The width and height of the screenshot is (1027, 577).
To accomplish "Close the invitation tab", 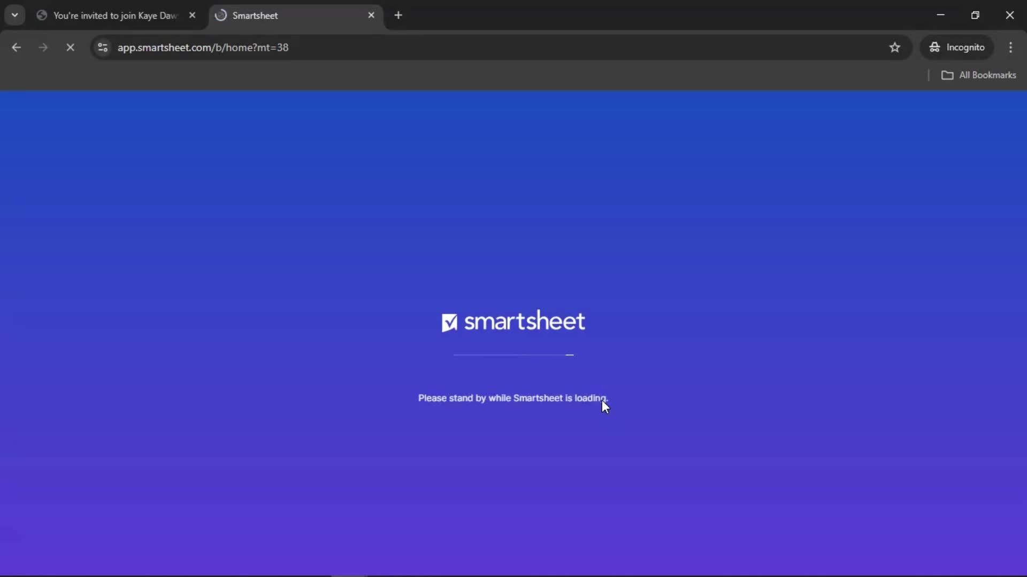I will 193,15.
